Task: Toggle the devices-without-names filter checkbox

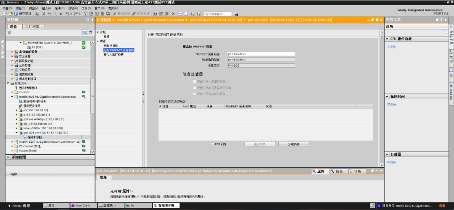Action: [195, 94]
